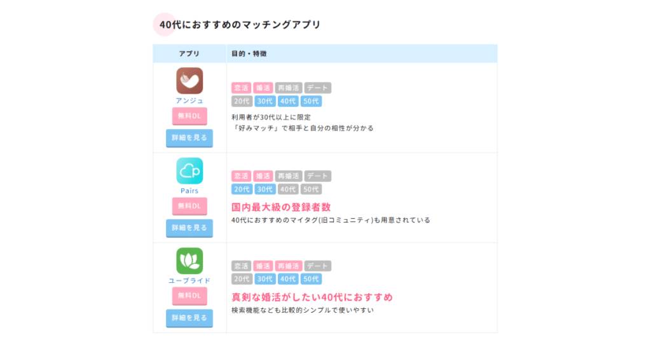Click the 20代 tag in Pairs row
Image resolution: width=651 pixels, height=342 pixels.
point(242,189)
